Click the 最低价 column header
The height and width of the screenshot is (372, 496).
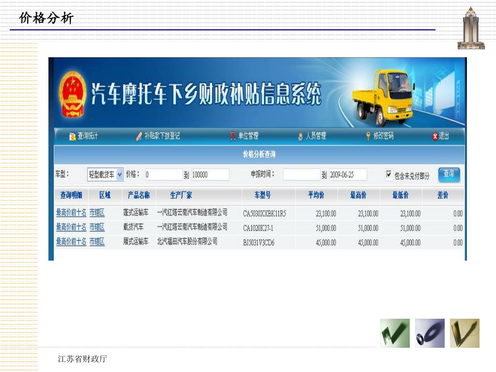(400, 195)
